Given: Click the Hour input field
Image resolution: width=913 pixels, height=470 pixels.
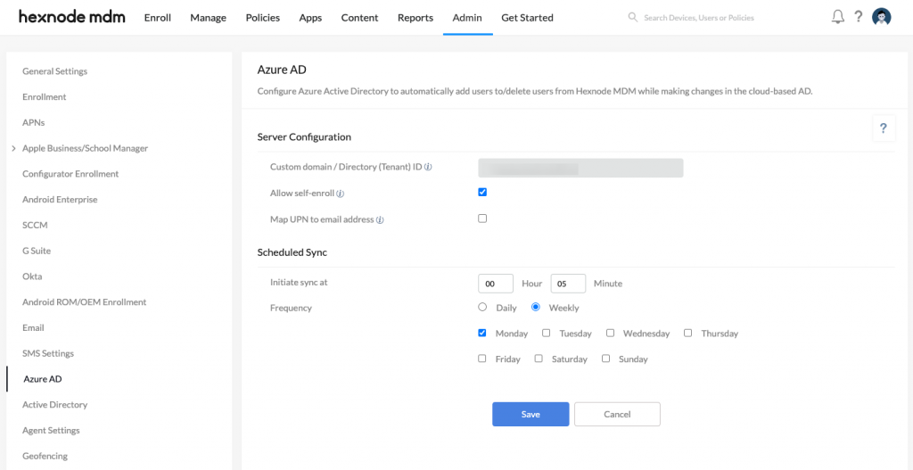Looking at the screenshot, I should pos(496,284).
